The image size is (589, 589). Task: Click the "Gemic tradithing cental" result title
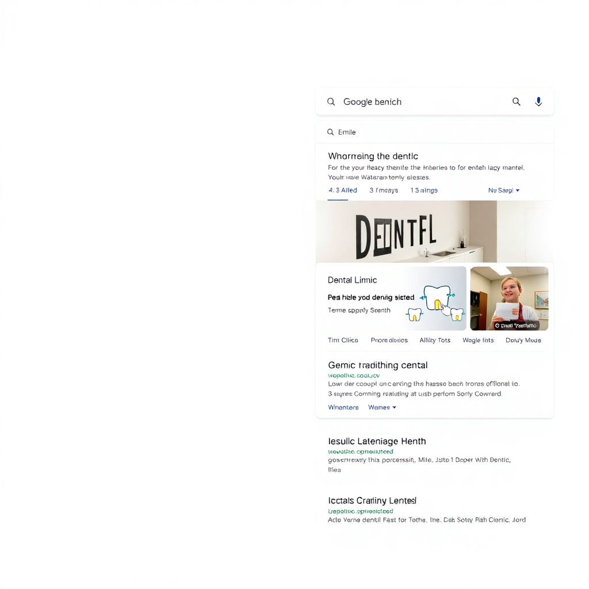[x=377, y=365]
